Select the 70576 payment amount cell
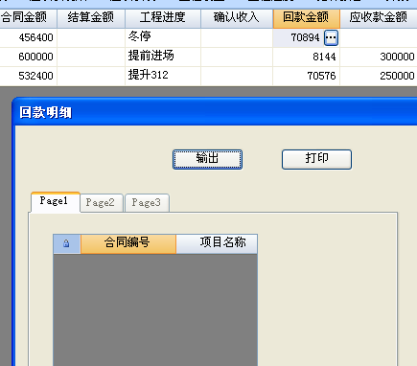 pyautogui.click(x=307, y=76)
